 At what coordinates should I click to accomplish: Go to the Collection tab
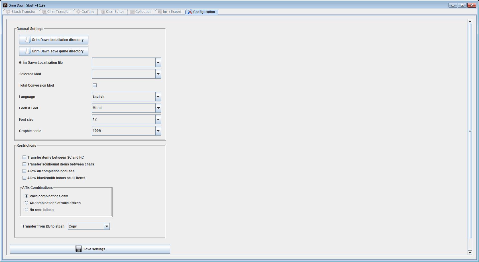141,12
